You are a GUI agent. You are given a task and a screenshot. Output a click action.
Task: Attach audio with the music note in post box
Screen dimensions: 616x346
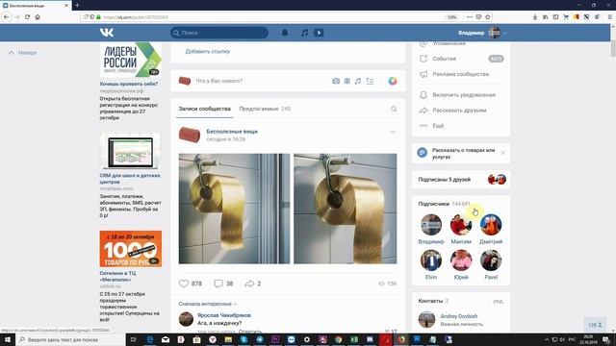coord(358,81)
